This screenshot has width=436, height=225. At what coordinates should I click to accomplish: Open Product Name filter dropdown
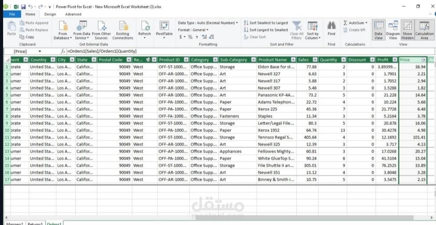tap(293, 60)
